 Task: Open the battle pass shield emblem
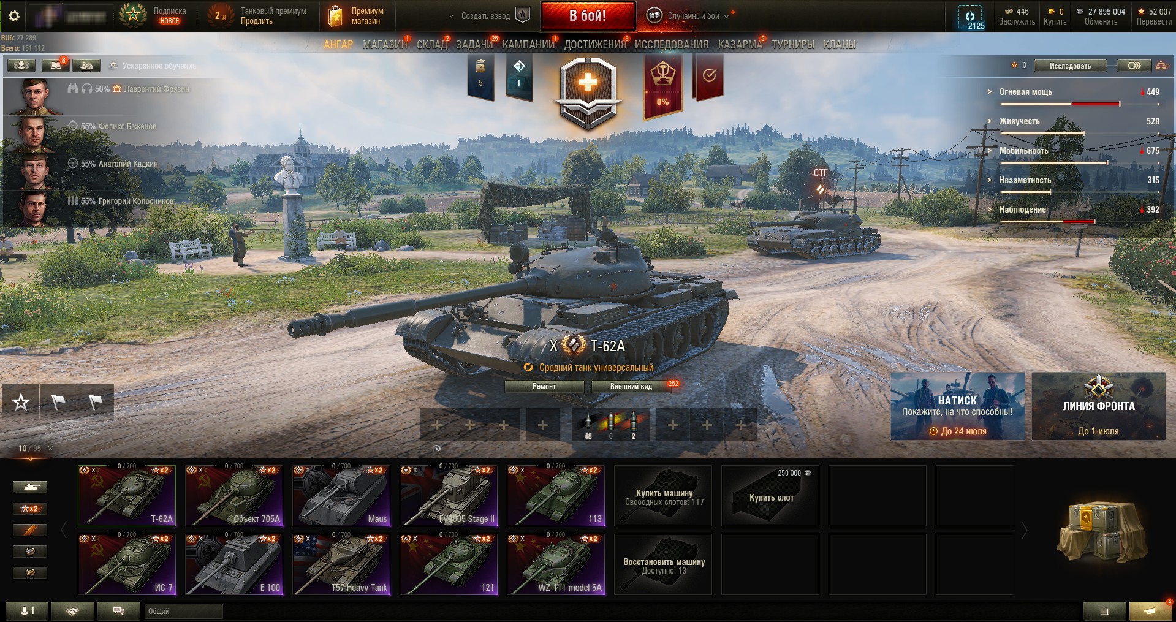(x=588, y=93)
